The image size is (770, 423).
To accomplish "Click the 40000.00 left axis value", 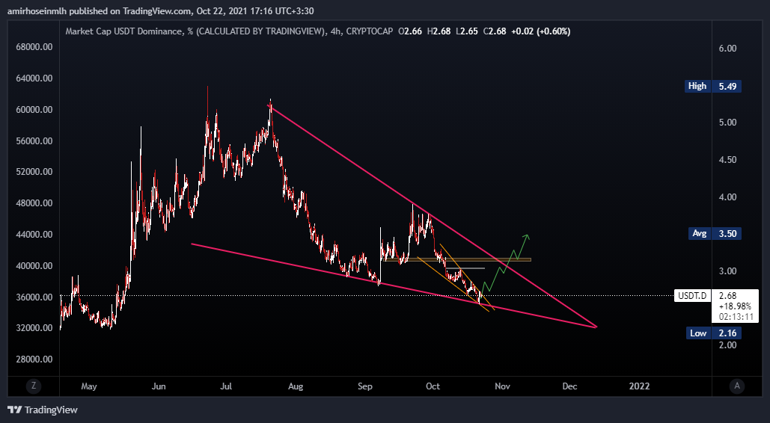I will pos(34,266).
